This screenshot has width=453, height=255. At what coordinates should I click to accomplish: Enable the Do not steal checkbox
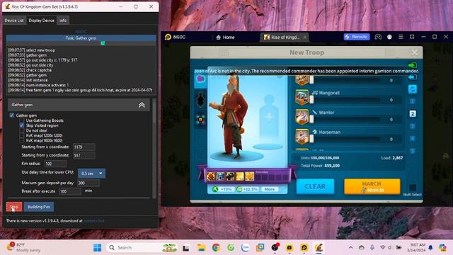point(22,130)
